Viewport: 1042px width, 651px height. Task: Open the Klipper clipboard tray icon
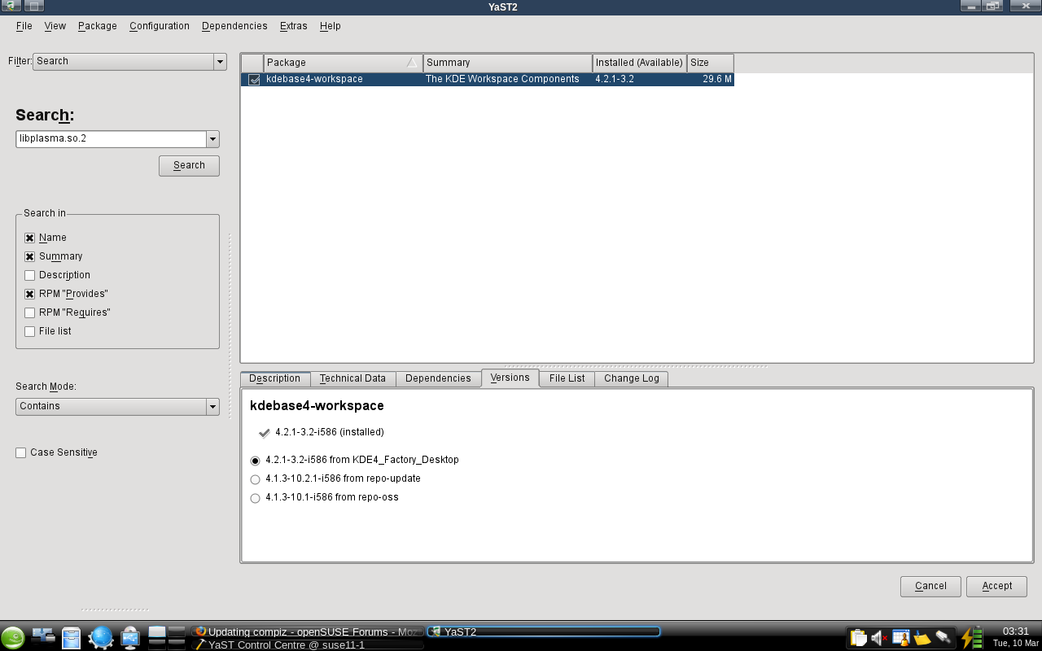click(858, 638)
